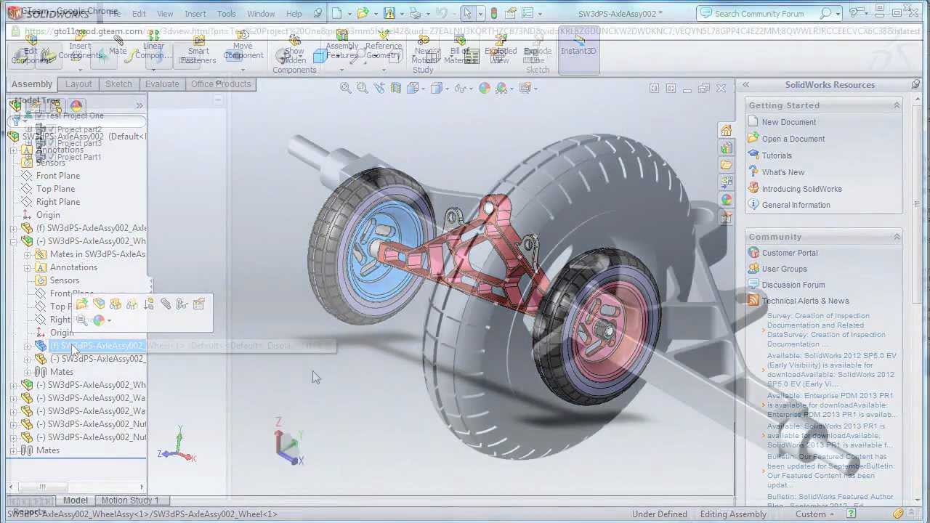The height and width of the screenshot is (523, 930).
Task: Click the Open folder icon in the title toolbar
Action: coord(363,13)
